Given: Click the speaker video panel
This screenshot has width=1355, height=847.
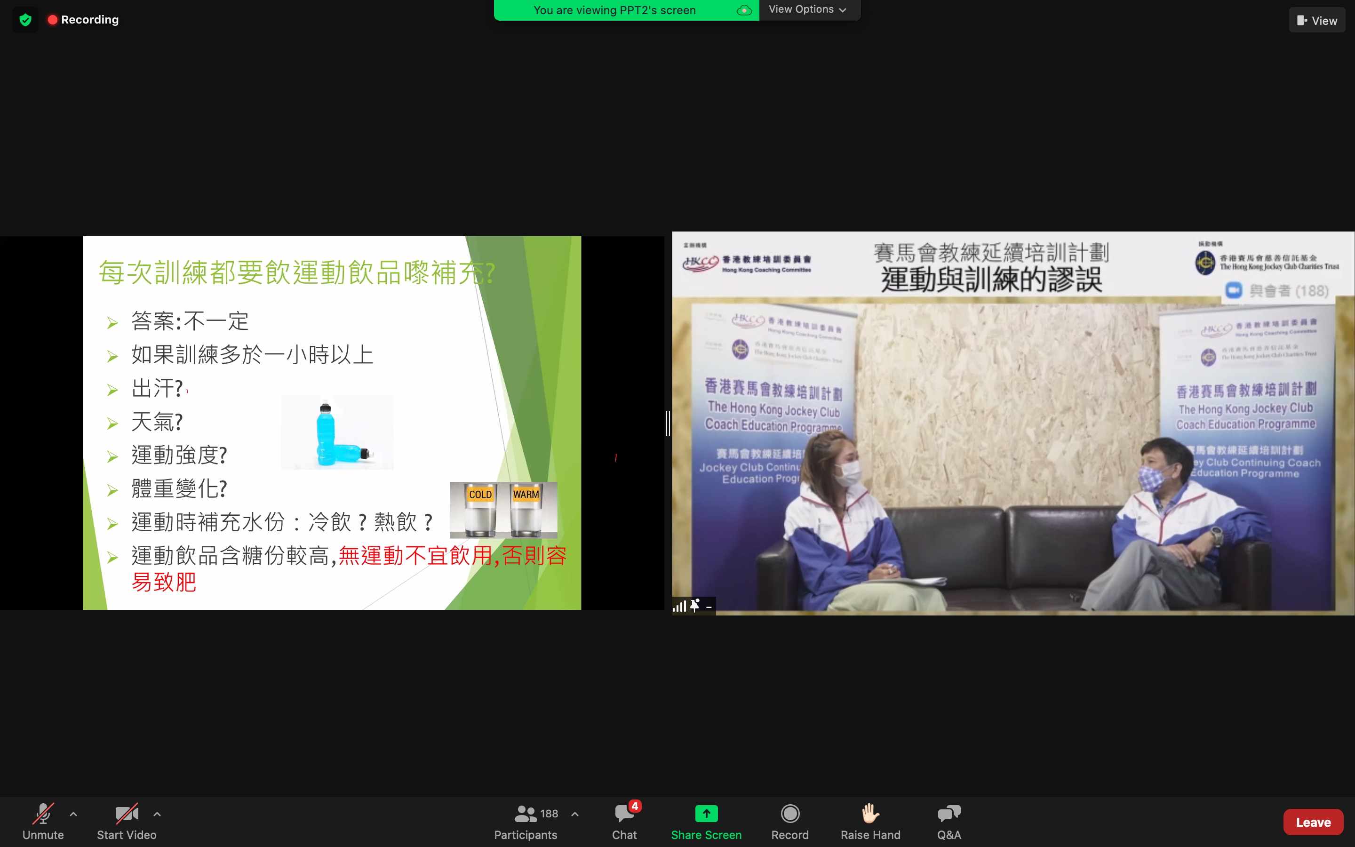Looking at the screenshot, I should tap(1013, 423).
